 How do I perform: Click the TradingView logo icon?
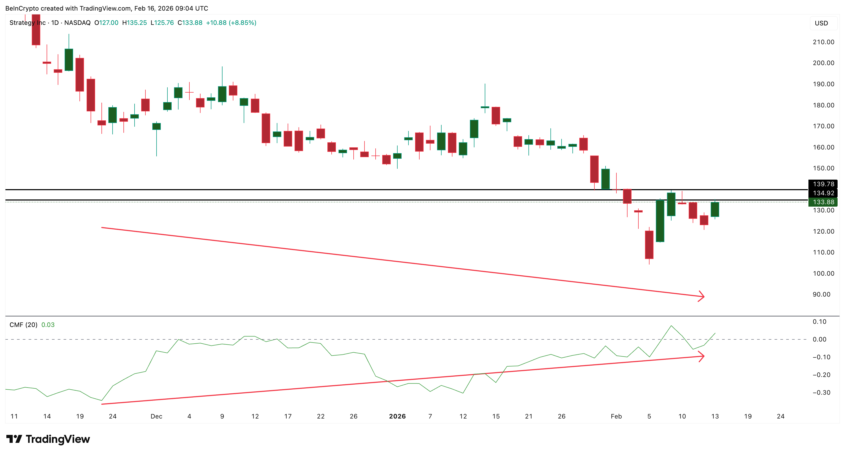tap(14, 439)
